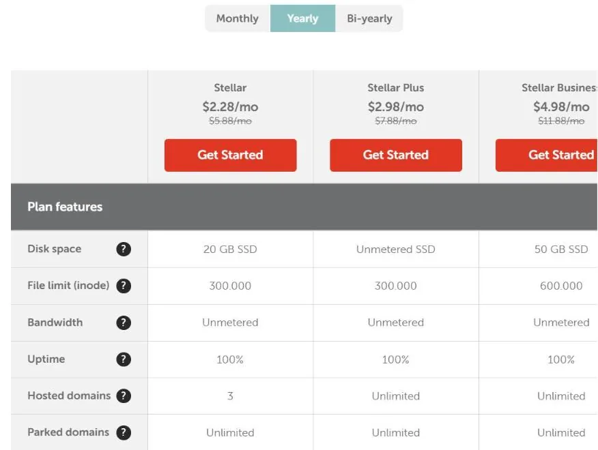598x450 pixels.
Task: Open the Disk space help icon
Action: coord(124,249)
